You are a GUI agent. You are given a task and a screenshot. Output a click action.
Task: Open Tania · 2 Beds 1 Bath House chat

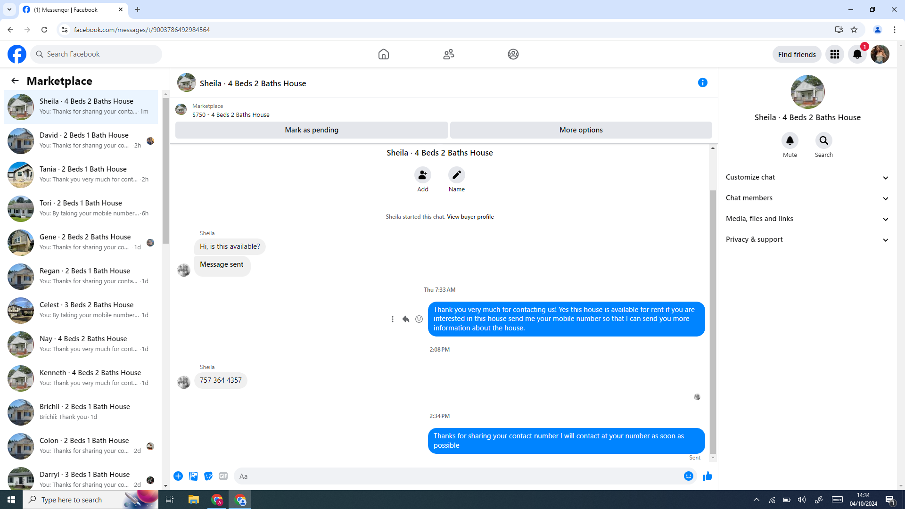tap(81, 174)
